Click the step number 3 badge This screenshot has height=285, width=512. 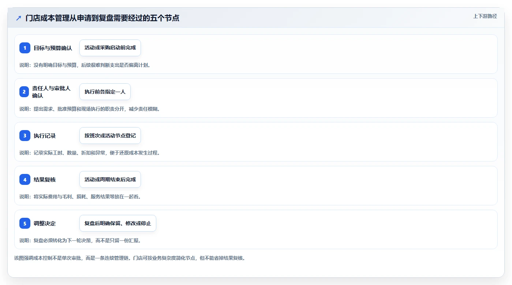(25, 136)
